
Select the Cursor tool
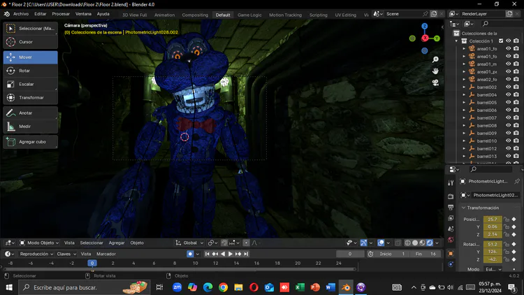tap(31, 42)
